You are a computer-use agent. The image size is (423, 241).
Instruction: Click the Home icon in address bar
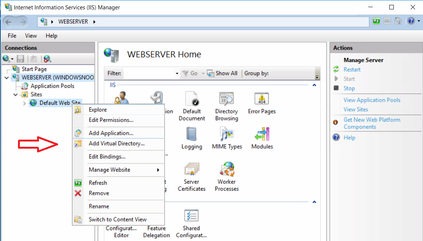[398, 21]
